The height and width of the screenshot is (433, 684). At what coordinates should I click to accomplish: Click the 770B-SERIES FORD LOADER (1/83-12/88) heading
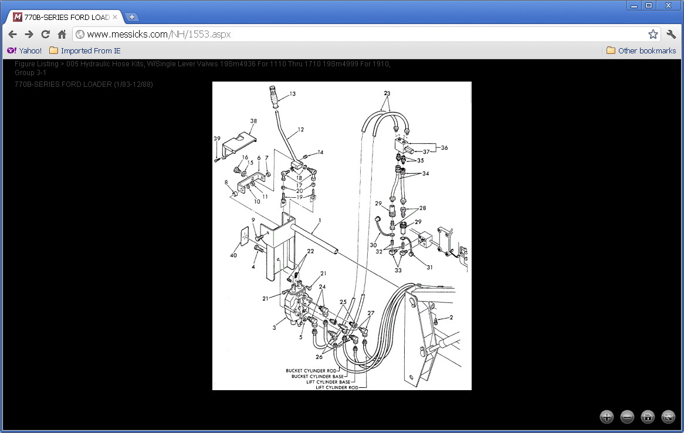click(84, 84)
